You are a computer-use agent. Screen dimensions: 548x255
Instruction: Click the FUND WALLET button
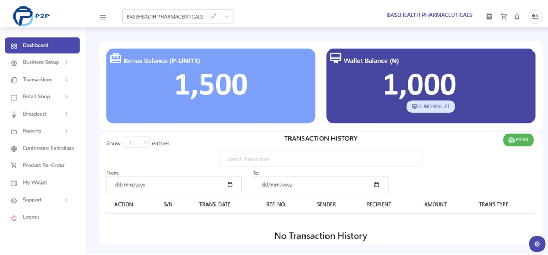(431, 107)
